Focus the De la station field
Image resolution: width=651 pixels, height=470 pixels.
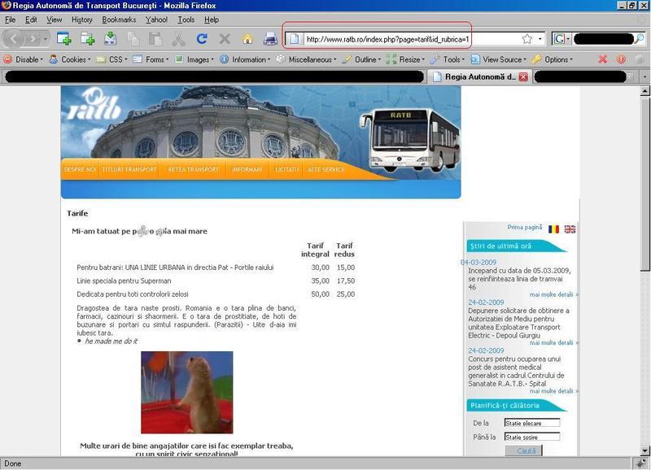point(532,423)
